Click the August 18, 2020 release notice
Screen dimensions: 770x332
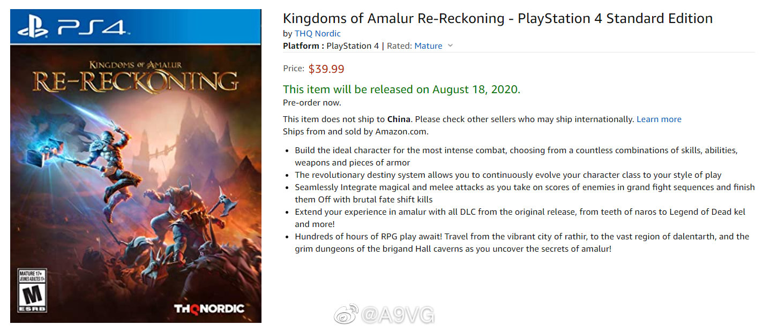click(x=401, y=89)
